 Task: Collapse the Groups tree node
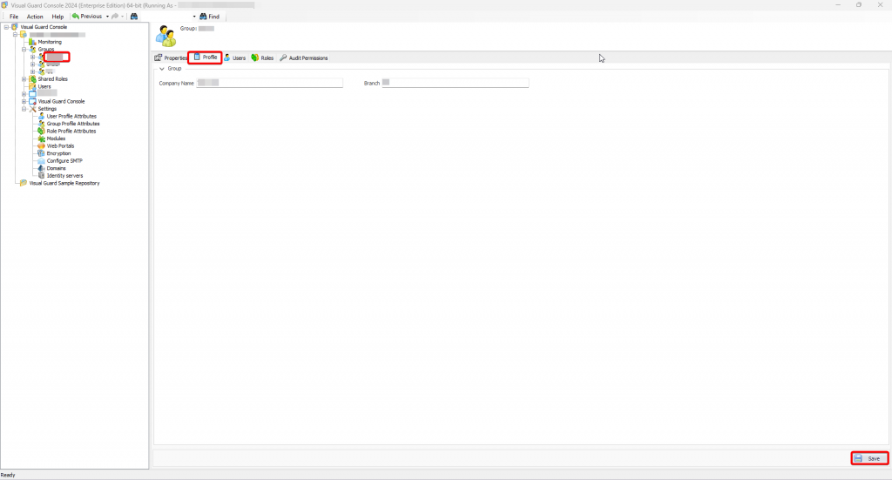tap(24, 50)
